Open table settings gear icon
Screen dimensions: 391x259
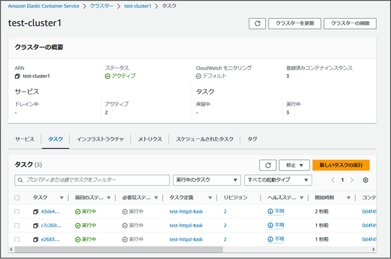click(x=365, y=180)
